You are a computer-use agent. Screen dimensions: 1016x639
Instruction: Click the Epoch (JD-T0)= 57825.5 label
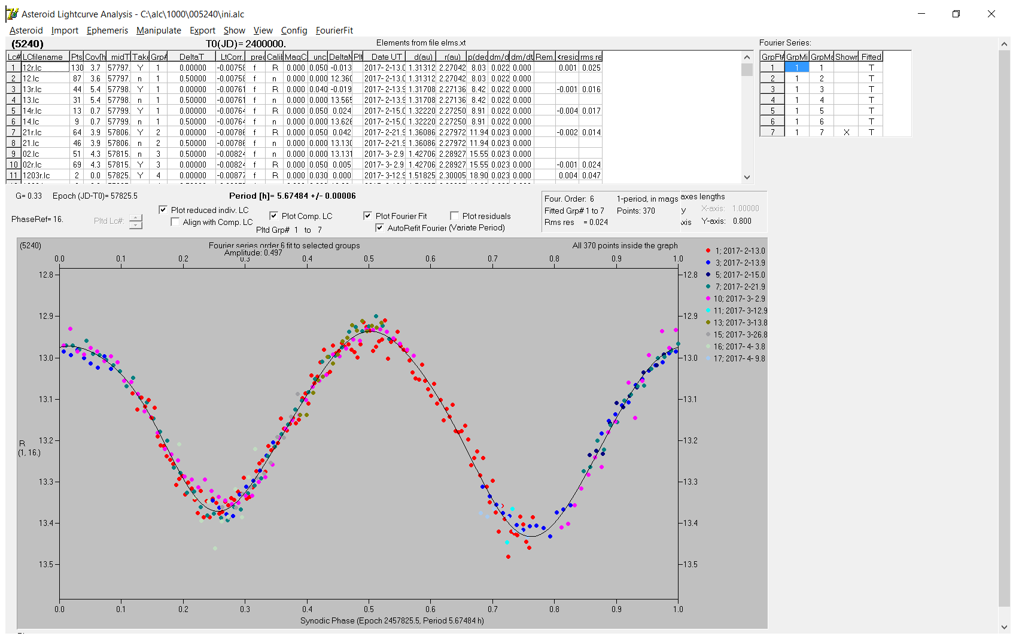pos(95,196)
